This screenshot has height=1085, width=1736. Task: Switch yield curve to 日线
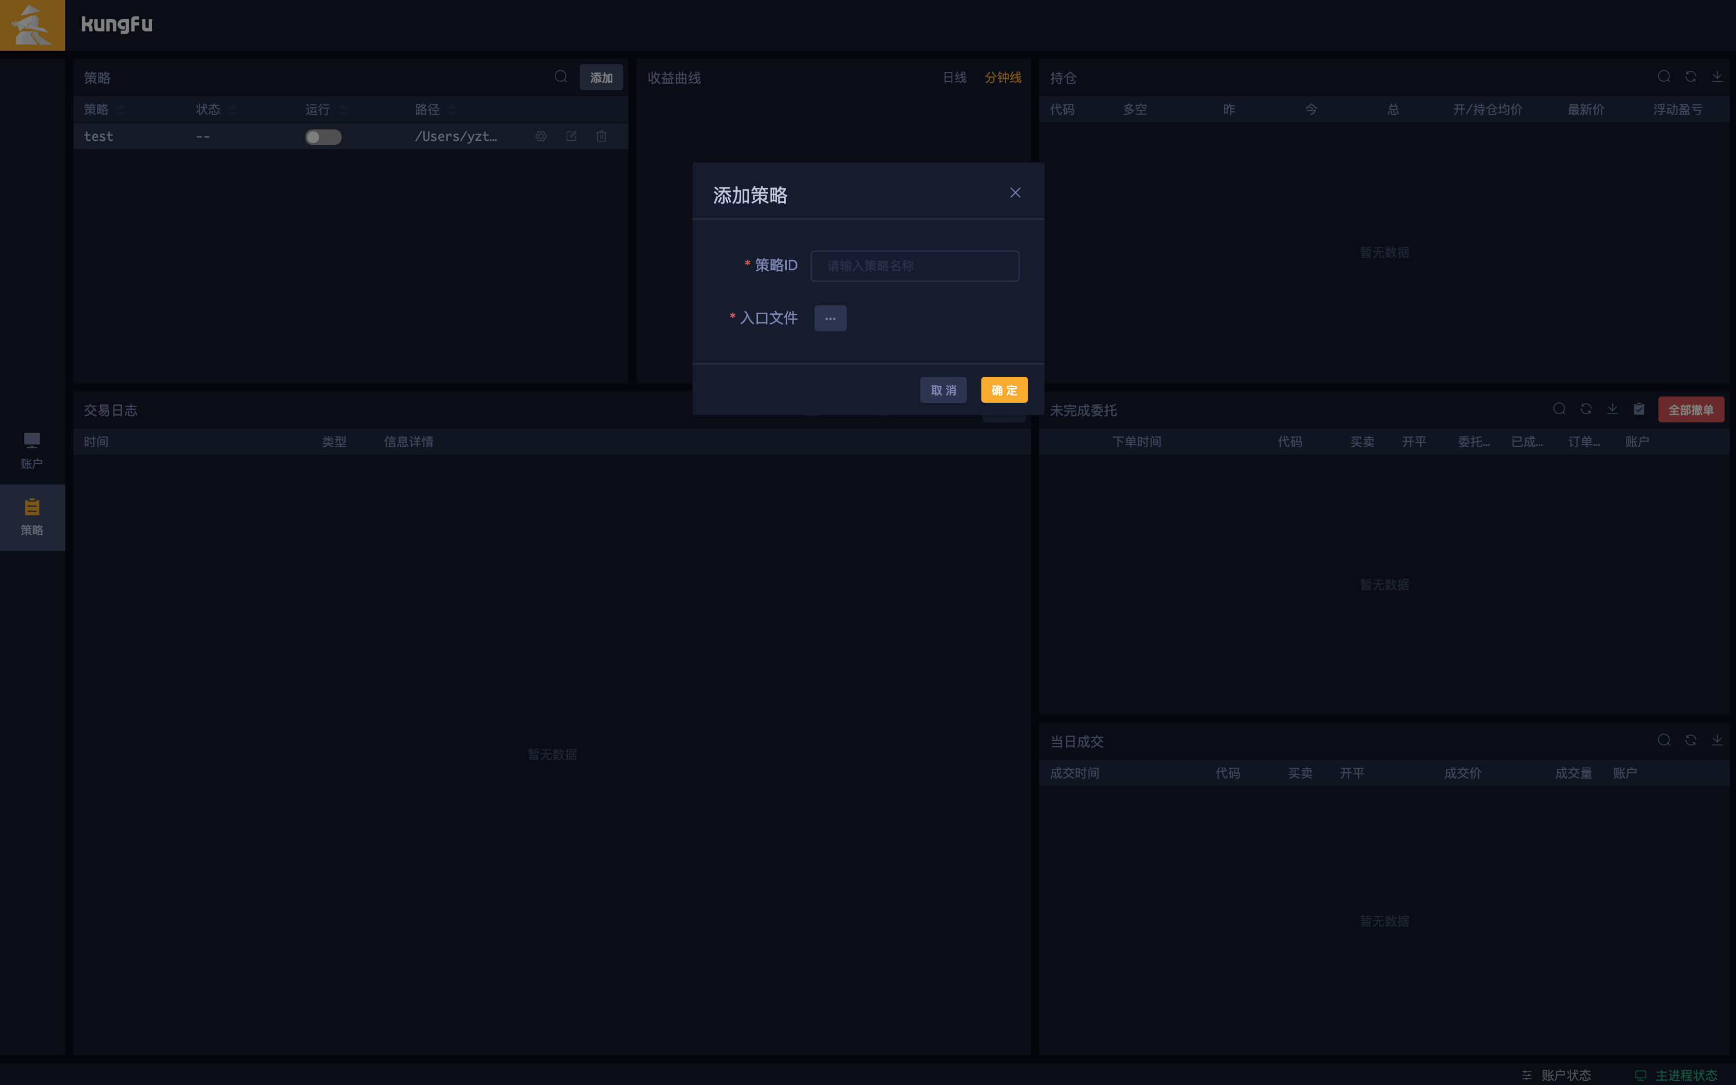[x=955, y=78]
